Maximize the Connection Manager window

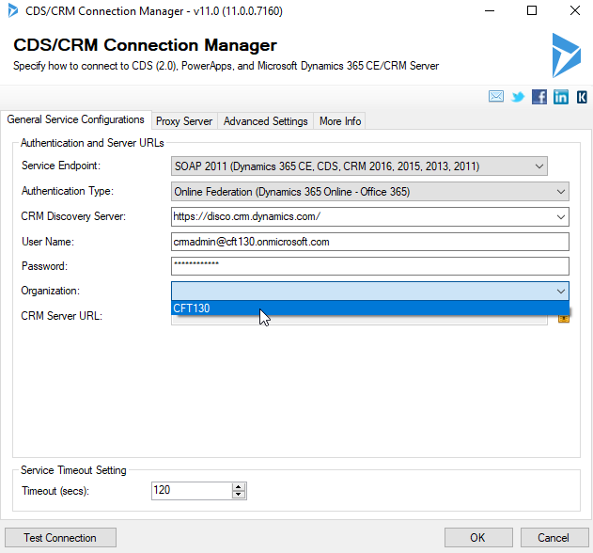(x=532, y=10)
